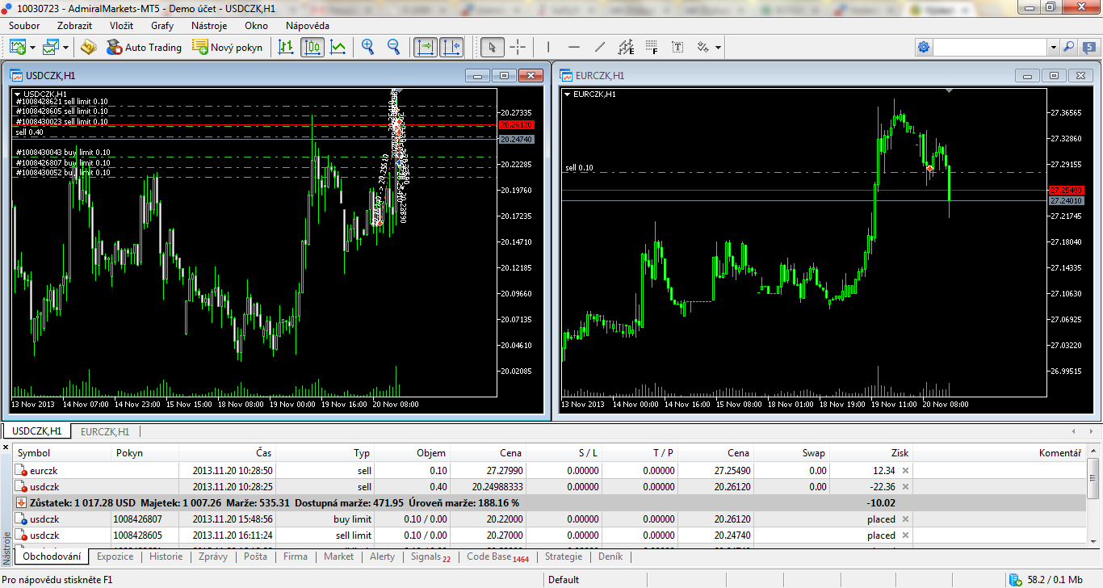Switch chart to candlesticks view
The width and height of the screenshot is (1103, 588).
point(312,47)
